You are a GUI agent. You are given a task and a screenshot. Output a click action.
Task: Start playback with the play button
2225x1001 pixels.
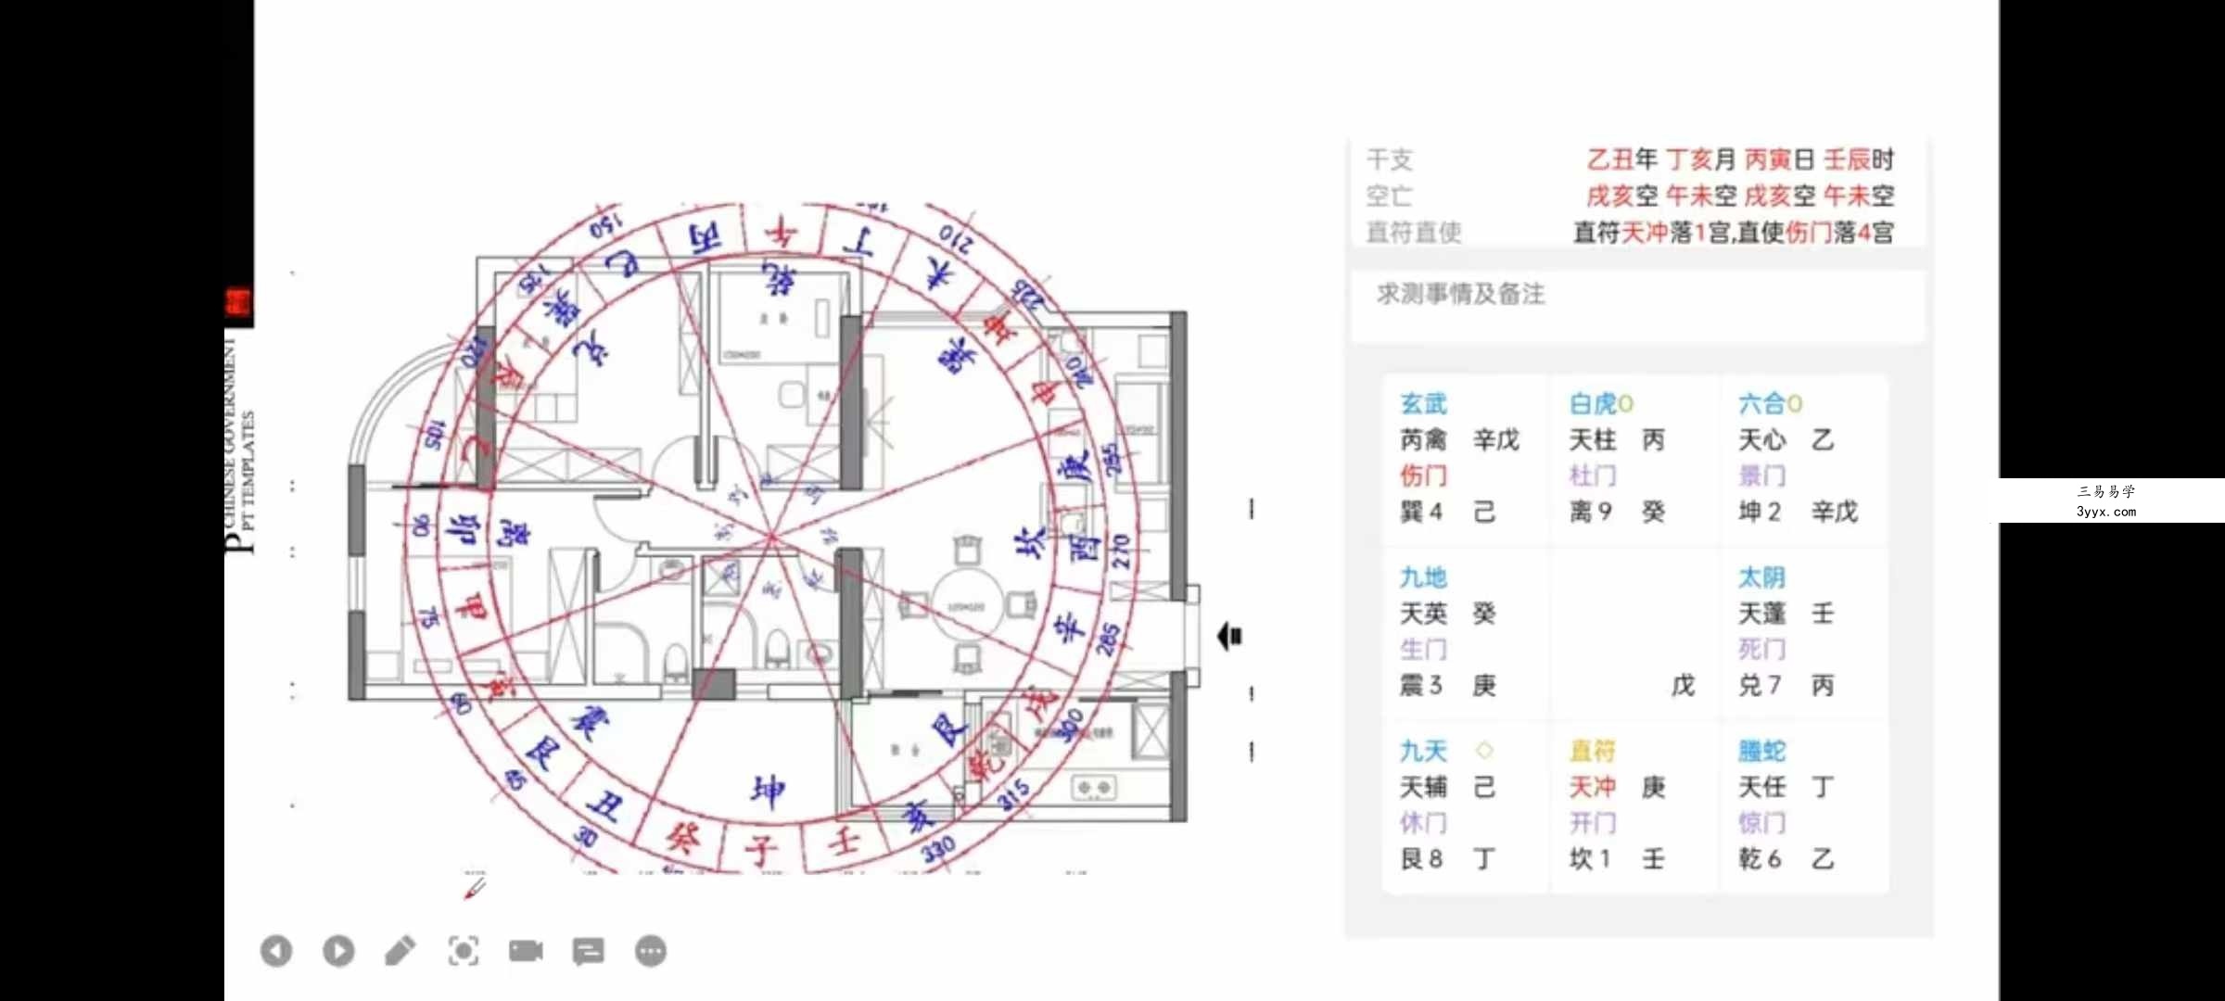[x=338, y=951]
